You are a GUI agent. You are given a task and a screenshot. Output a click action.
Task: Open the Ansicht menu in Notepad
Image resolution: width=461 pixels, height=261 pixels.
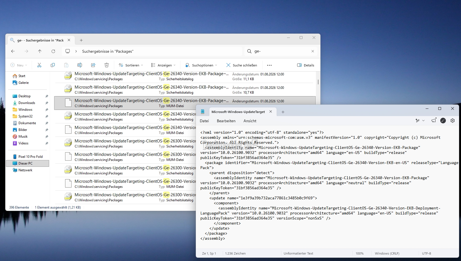(250, 121)
